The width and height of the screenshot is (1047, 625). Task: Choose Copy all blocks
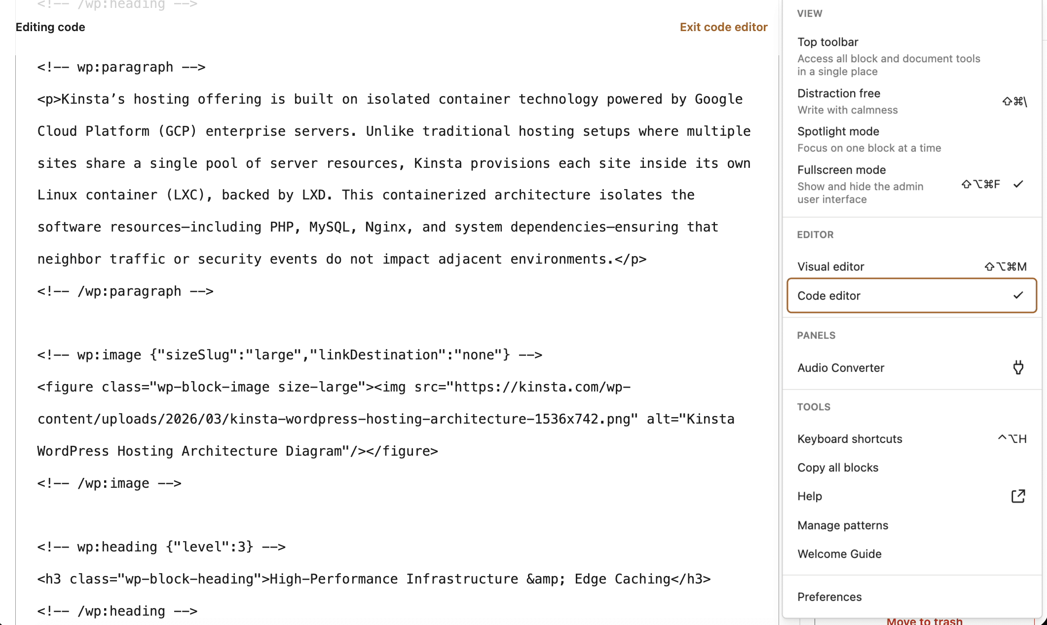click(912, 468)
